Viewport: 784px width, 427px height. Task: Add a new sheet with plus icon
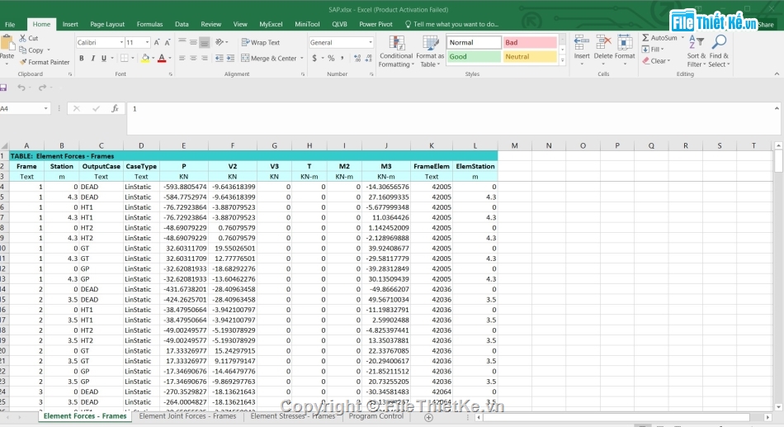point(428,417)
